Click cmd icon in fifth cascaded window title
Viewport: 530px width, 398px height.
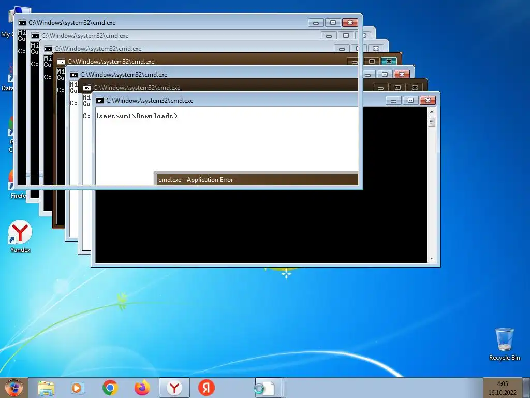coord(74,75)
